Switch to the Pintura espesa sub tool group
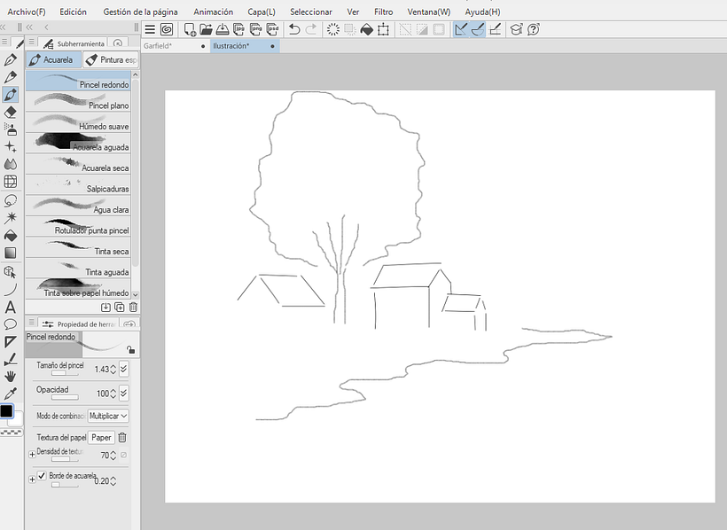The width and height of the screenshot is (727, 530). (112, 59)
